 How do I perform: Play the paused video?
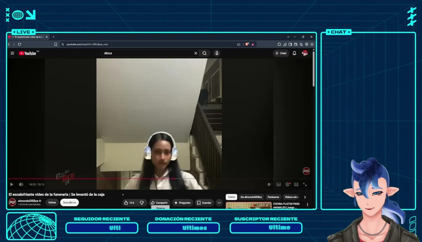(x=12, y=184)
